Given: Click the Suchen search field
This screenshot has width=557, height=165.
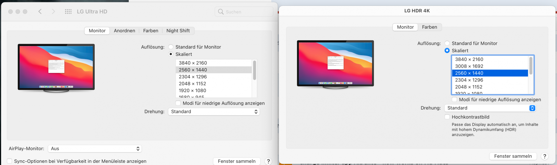Looking at the screenshot, I should (x=244, y=12).
